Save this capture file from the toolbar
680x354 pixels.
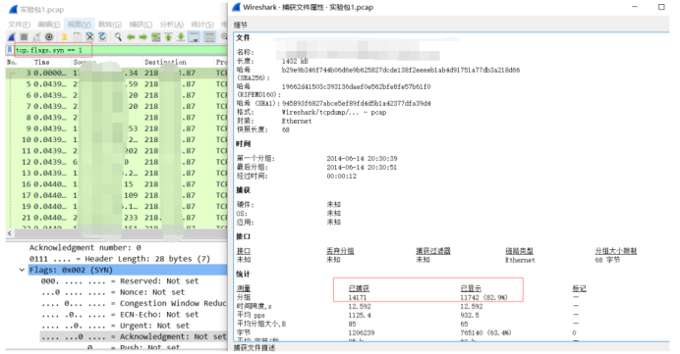(77, 37)
